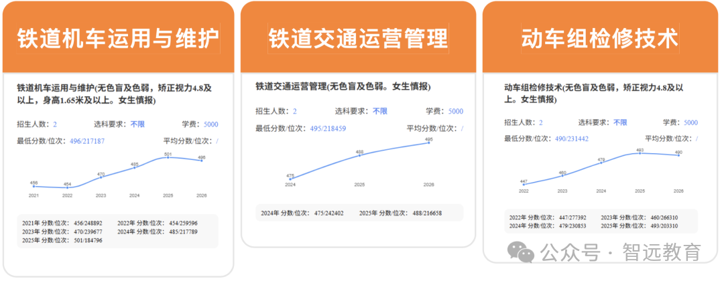Click 招生人数 value 2 in 动车组检修技术 card
The image size is (724, 281).
(x=541, y=122)
